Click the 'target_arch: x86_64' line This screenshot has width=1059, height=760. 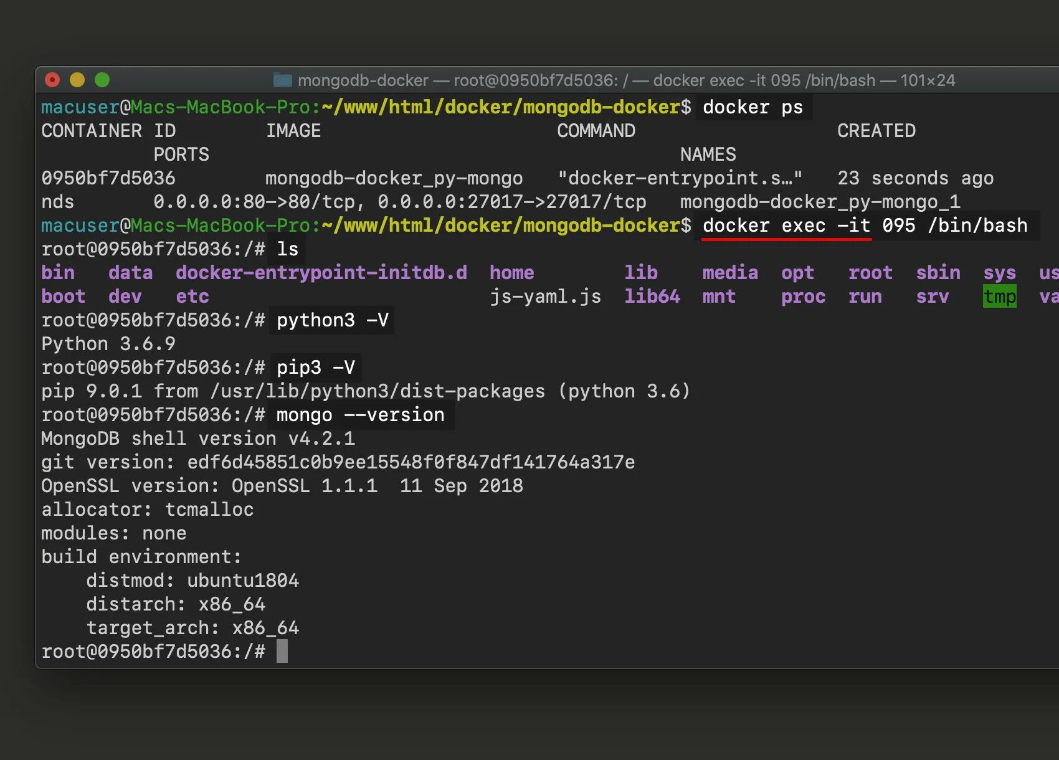pyautogui.click(x=192, y=628)
